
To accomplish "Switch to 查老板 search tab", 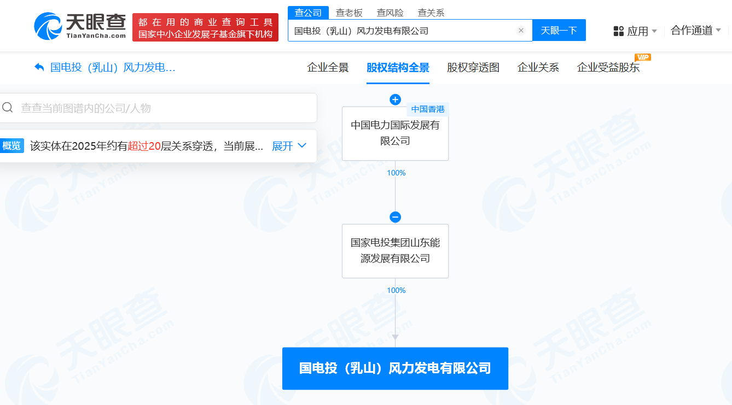I will [x=349, y=13].
